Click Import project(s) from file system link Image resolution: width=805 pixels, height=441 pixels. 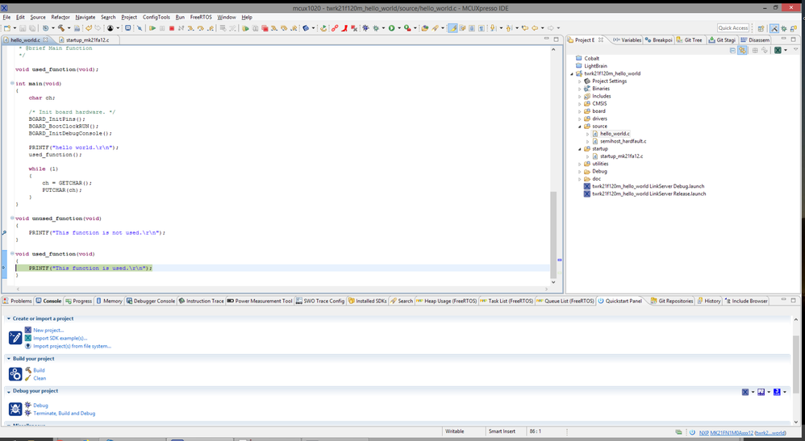coord(72,346)
